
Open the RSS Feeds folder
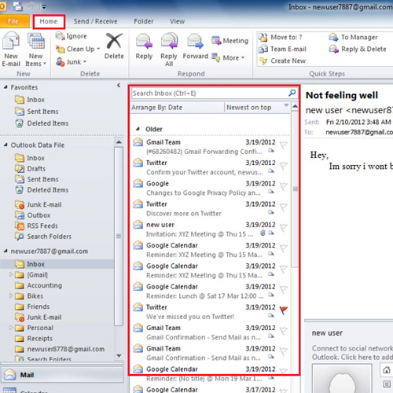(36, 226)
